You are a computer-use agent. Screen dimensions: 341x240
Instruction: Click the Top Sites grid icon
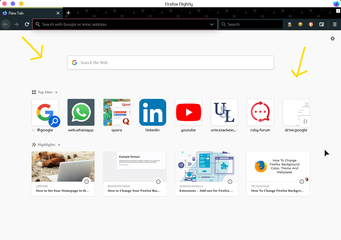34,92
